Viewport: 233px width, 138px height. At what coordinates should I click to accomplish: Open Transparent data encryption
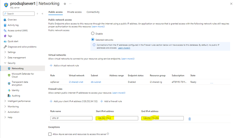coord(20,83)
